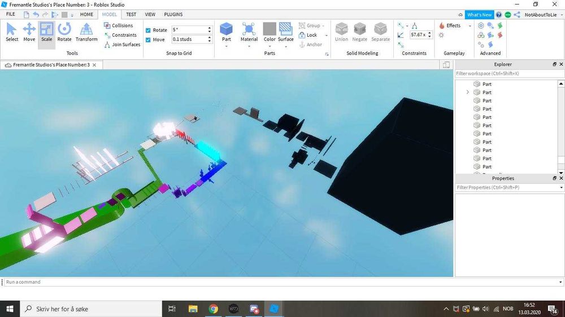The height and width of the screenshot is (317, 565).
Task: Expand the Part dropdown arrow
Action: point(227,46)
